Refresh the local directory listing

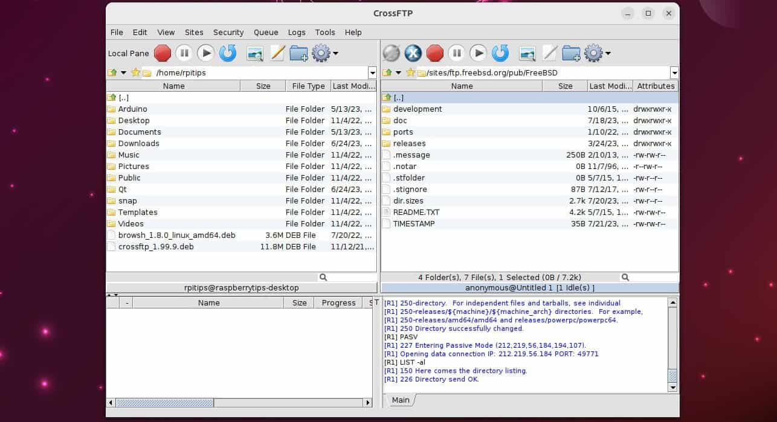[x=228, y=53]
